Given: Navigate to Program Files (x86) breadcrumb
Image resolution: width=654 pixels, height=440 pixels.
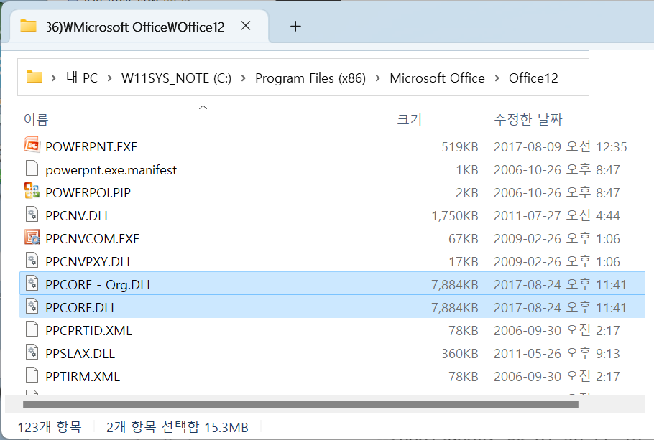Looking at the screenshot, I should 310,78.
